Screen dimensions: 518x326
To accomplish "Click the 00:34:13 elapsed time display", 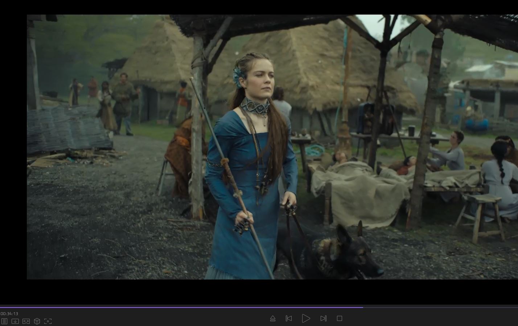I will coord(9,314).
